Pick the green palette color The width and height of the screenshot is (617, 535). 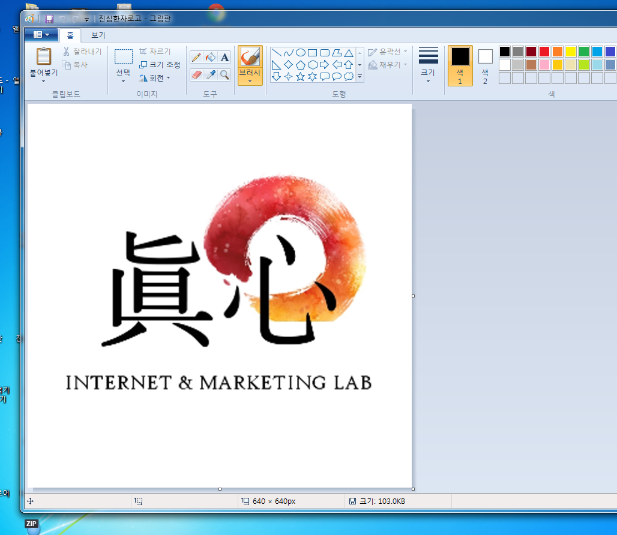pos(584,52)
